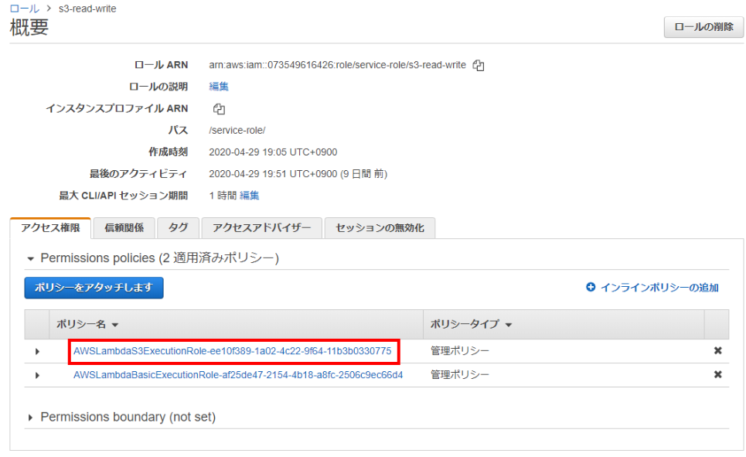The image size is (746, 457).
Task: Click s3-read-write breadcrumb text
Action: coord(87,9)
